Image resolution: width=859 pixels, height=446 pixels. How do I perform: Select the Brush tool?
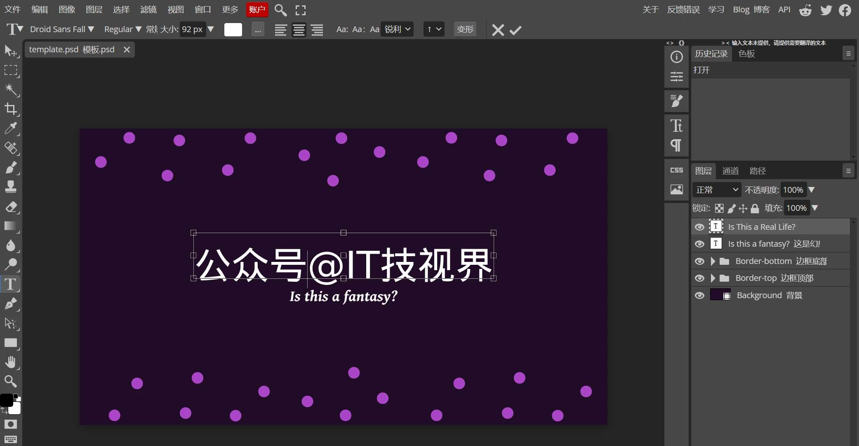(x=11, y=168)
